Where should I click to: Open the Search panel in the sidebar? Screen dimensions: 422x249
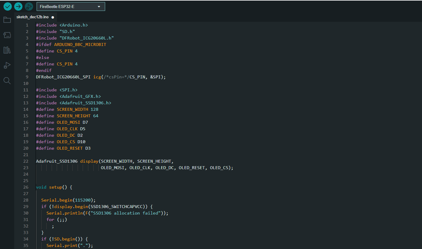click(x=7, y=80)
